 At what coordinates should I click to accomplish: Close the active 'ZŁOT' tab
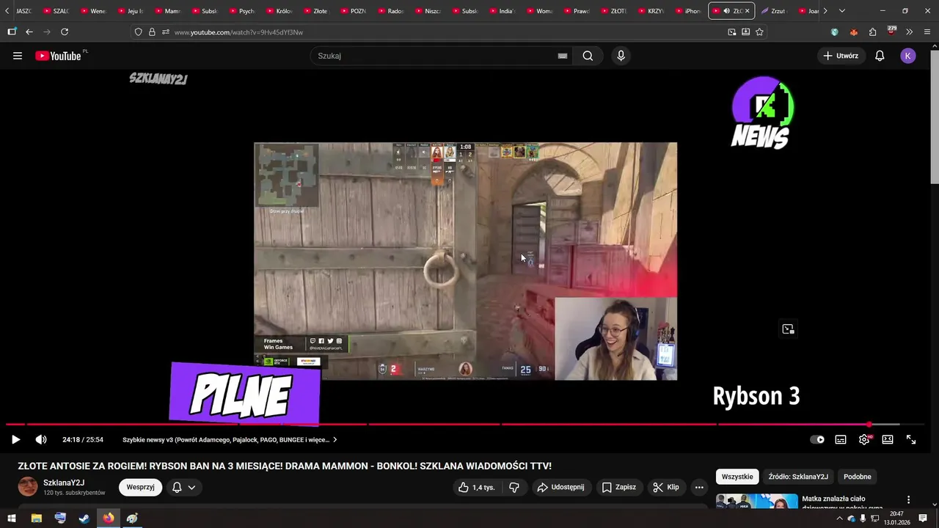point(747,11)
